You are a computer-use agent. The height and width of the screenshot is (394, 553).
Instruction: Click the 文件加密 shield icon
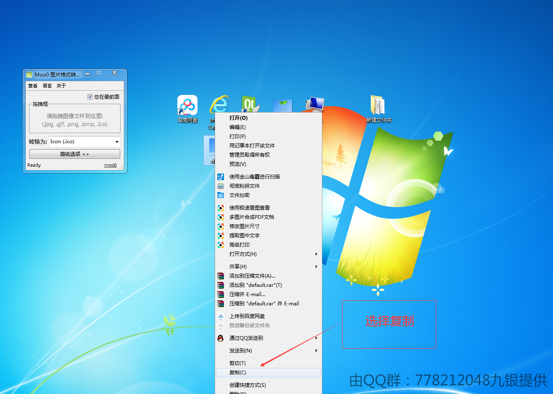pos(221,195)
